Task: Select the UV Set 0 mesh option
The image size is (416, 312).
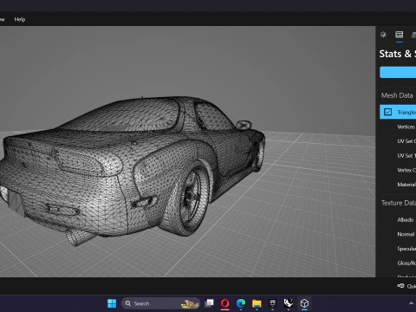Action: tap(406, 141)
